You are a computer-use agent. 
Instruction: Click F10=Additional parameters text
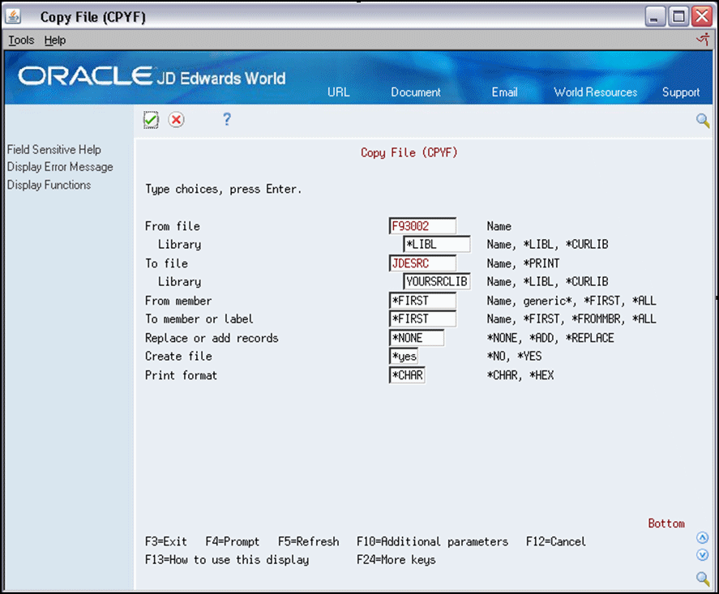(432, 542)
